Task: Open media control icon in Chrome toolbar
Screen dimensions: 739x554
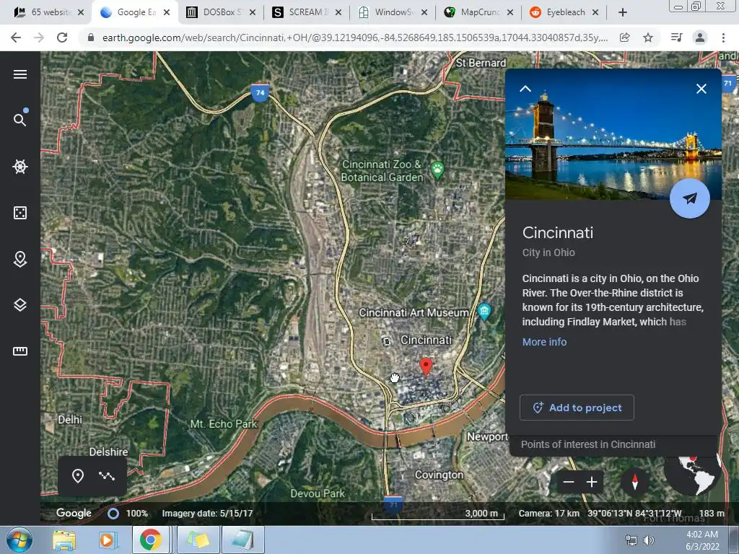Action: tap(676, 38)
